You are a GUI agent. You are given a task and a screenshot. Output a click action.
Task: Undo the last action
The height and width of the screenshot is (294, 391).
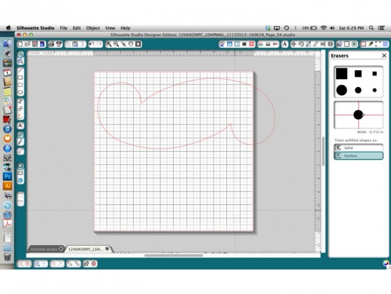(x=92, y=44)
